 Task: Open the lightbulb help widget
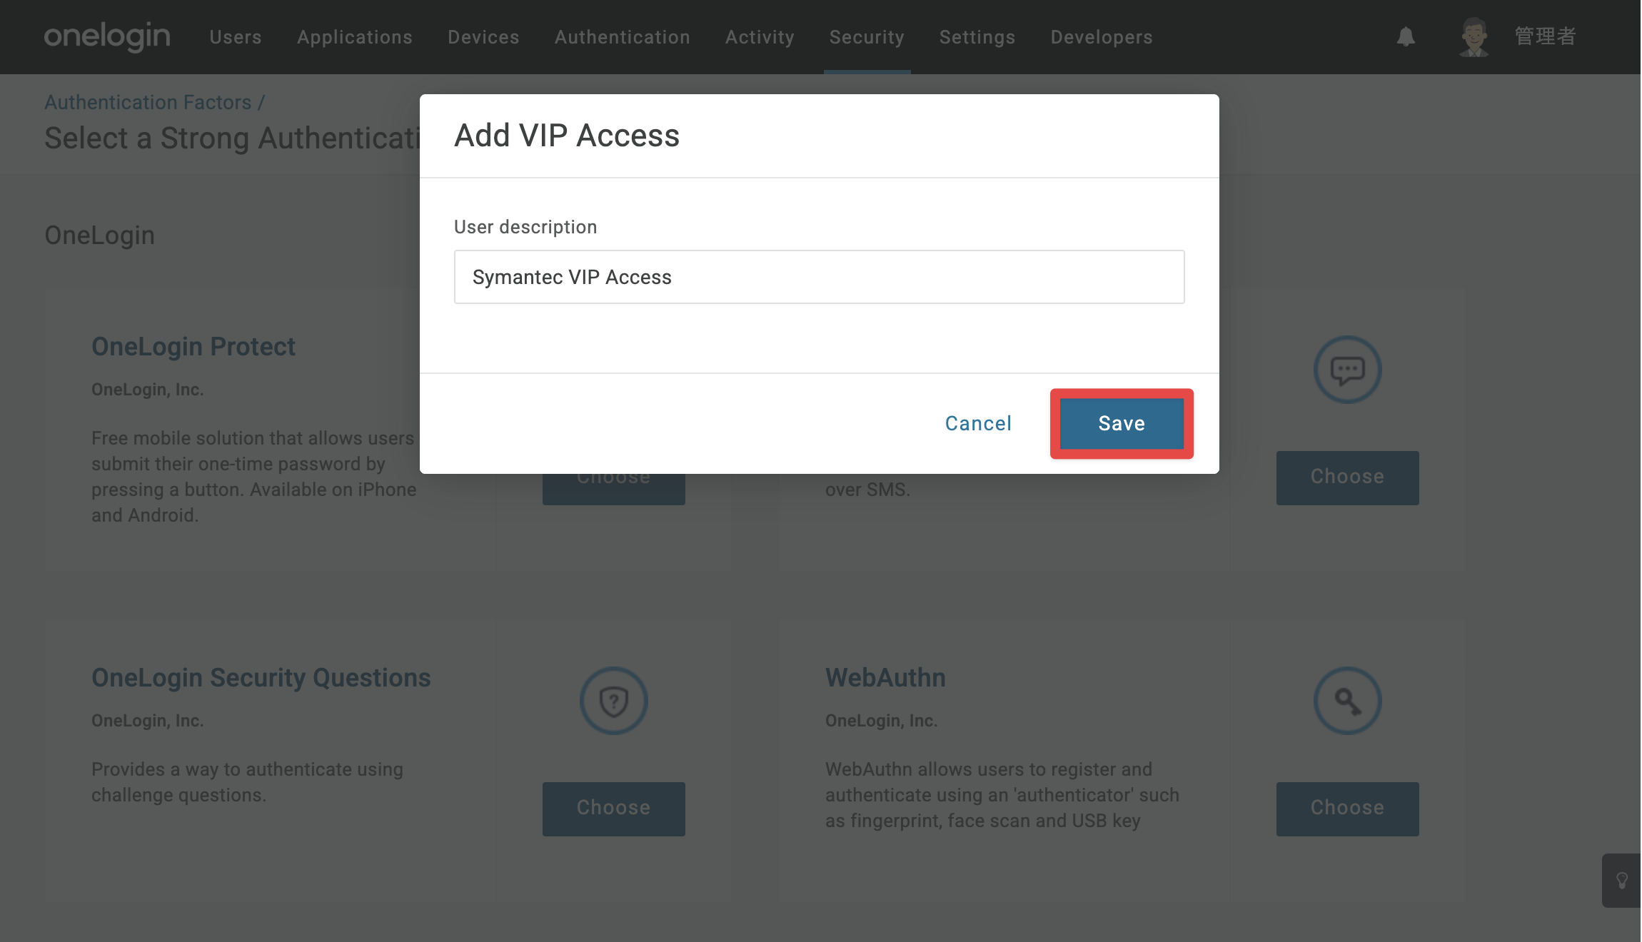(x=1622, y=880)
